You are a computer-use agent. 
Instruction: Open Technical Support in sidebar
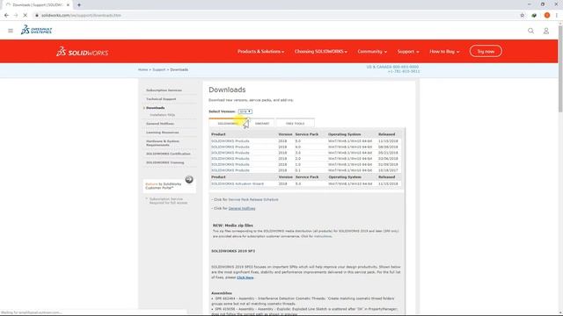pos(161,99)
